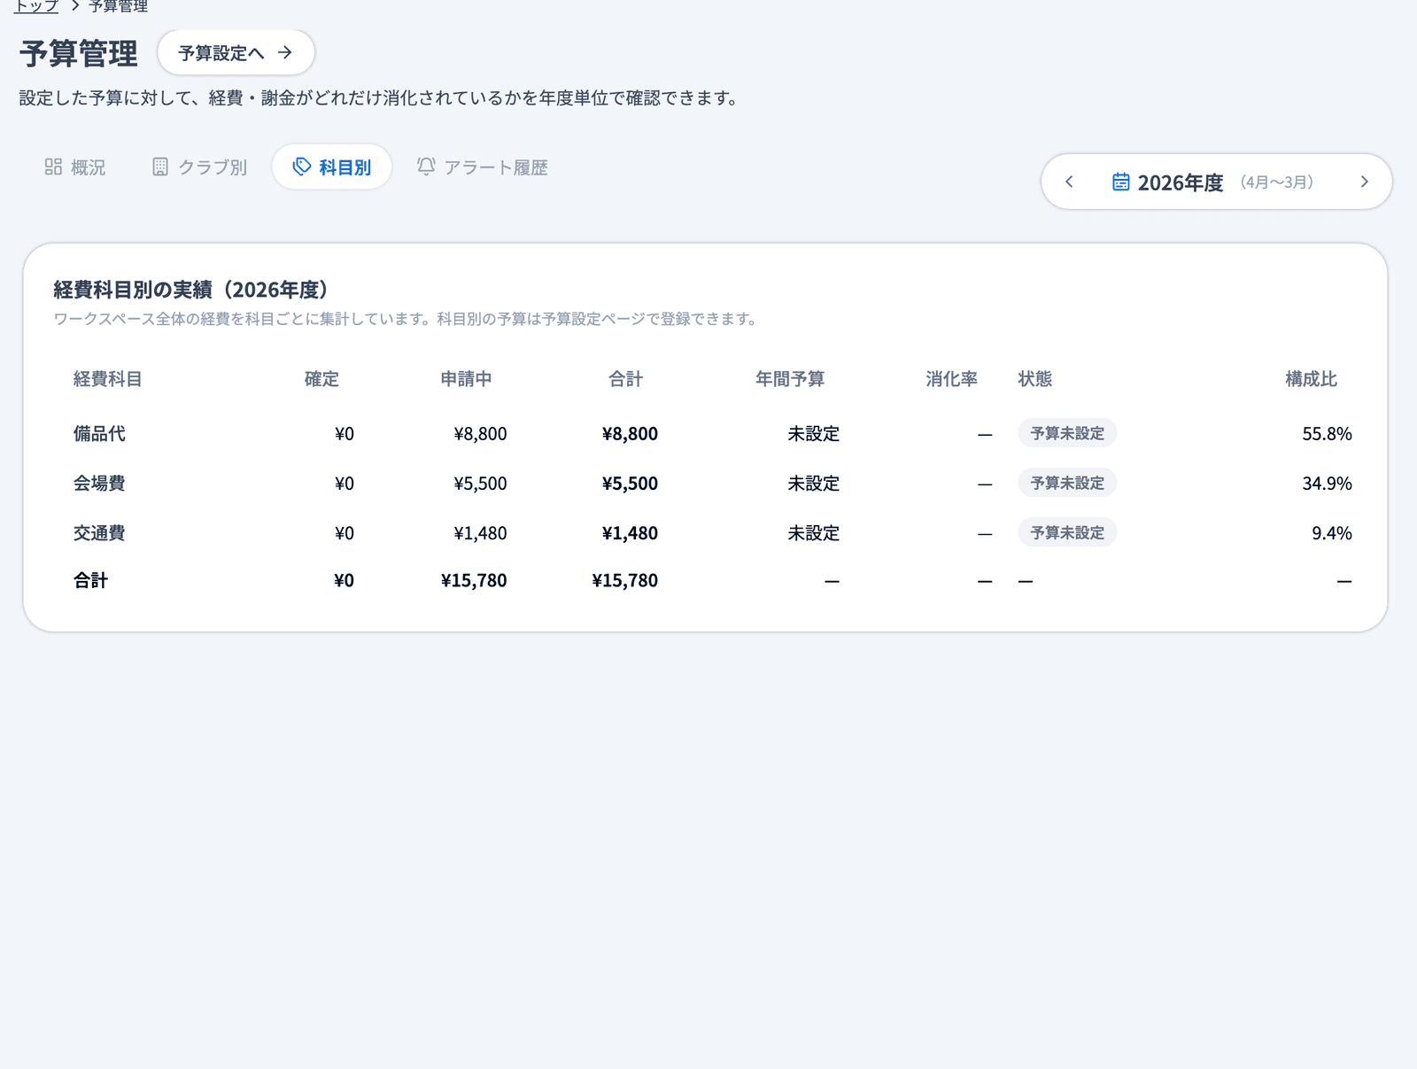
Task: Open the 予算設定へ button
Action: [x=236, y=52]
